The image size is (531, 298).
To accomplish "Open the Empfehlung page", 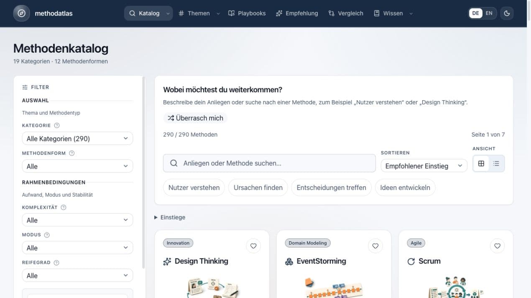I will click(x=297, y=13).
